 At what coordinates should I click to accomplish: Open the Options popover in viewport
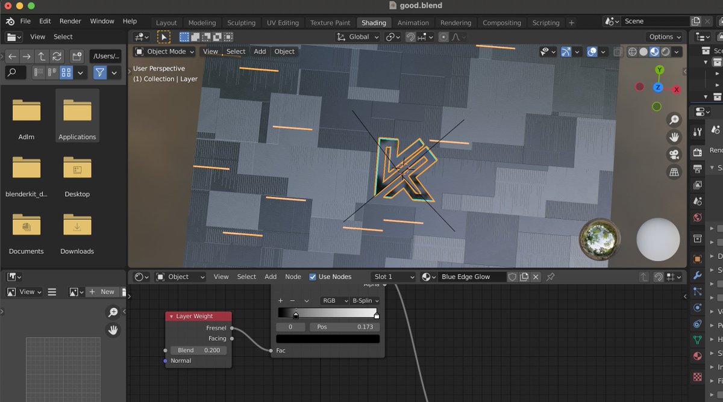coord(665,37)
